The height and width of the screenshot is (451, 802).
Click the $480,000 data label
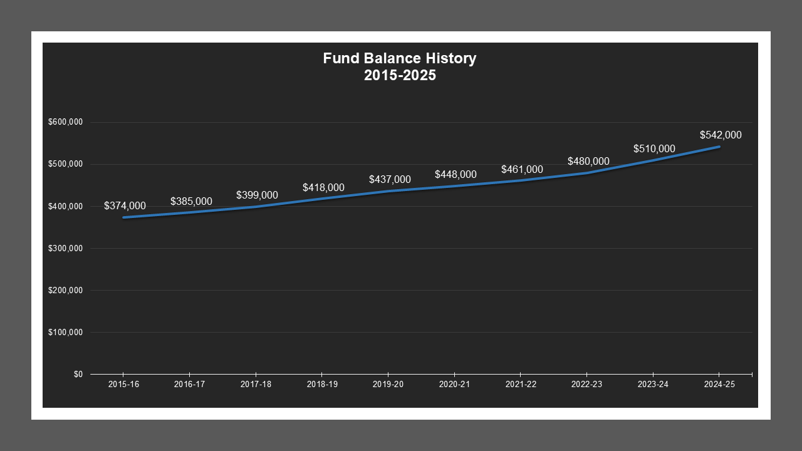pos(588,161)
